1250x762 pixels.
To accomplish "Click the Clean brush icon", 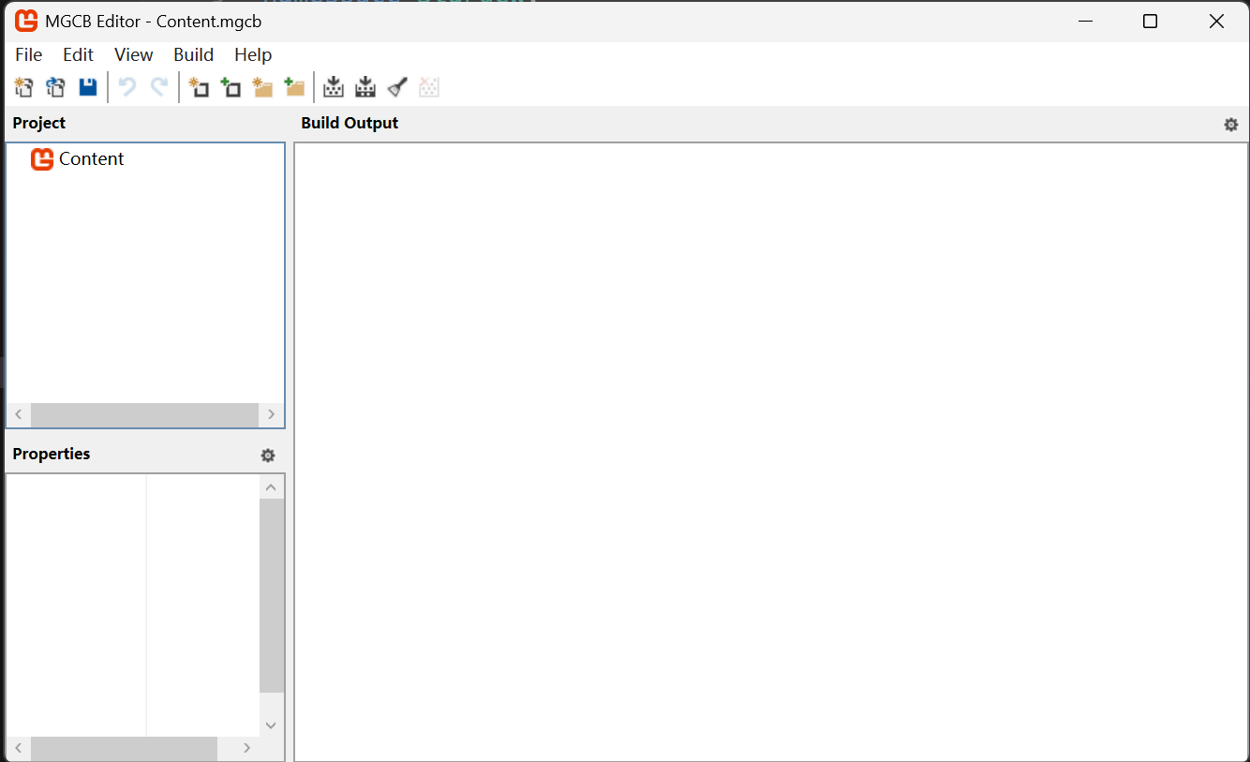I will (397, 87).
